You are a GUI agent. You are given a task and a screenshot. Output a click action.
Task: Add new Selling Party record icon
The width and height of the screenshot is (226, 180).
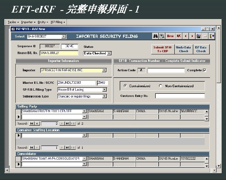73,123
